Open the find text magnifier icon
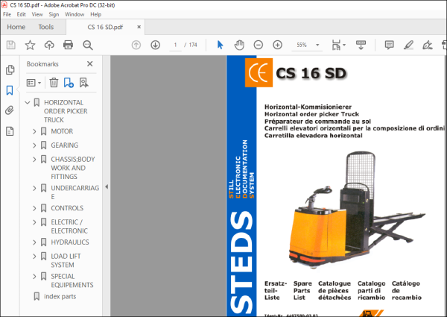Image resolution: width=447 pixels, height=317 pixels. pyautogui.click(x=87, y=45)
